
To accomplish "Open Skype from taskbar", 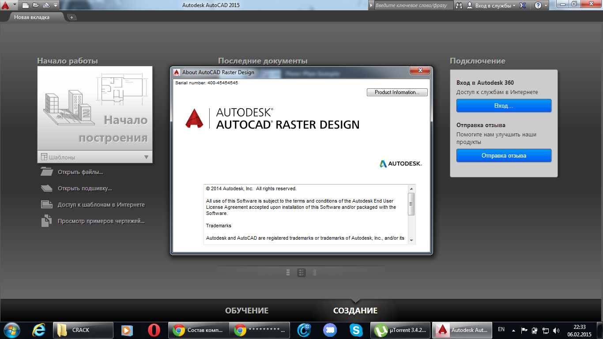I will [x=356, y=330].
